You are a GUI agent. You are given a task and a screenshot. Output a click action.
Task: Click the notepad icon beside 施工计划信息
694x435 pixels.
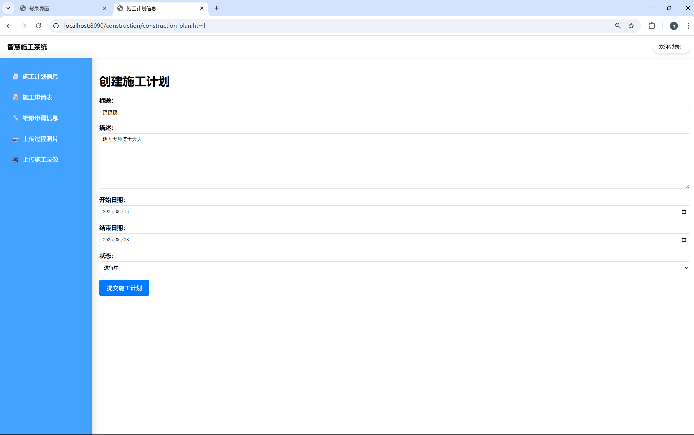pyautogui.click(x=16, y=76)
